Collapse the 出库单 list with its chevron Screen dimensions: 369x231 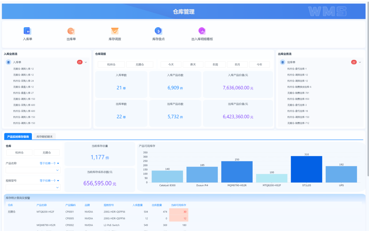(360, 62)
